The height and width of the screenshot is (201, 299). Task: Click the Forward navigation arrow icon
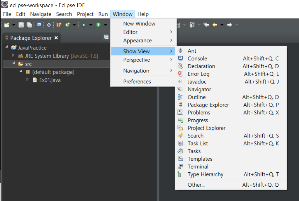pos(230,25)
